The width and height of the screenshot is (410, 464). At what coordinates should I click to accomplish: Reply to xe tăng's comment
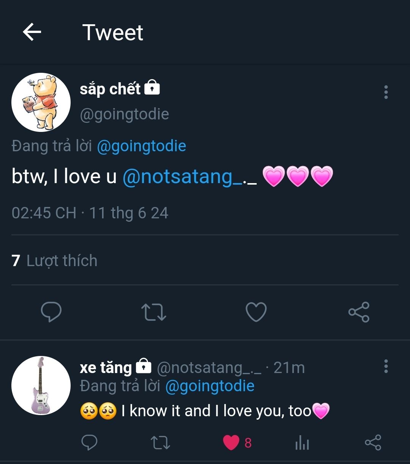click(90, 442)
